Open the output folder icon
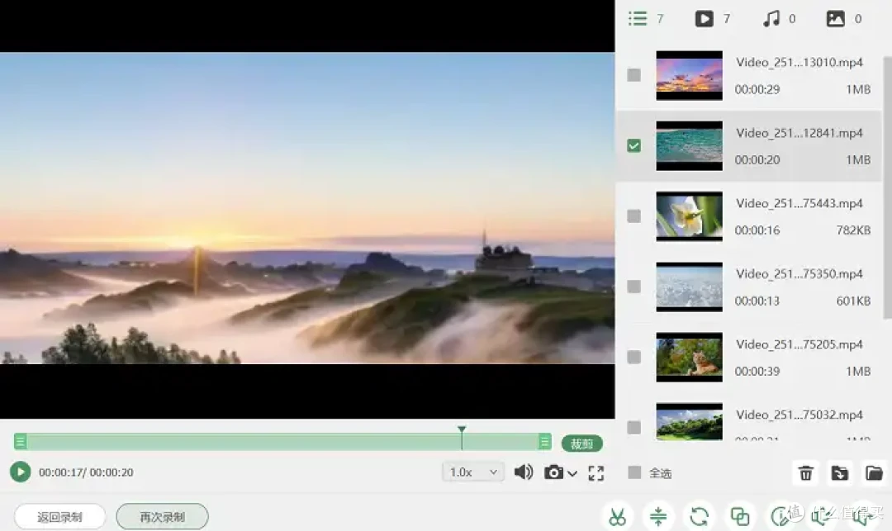The width and height of the screenshot is (892, 531). click(874, 473)
